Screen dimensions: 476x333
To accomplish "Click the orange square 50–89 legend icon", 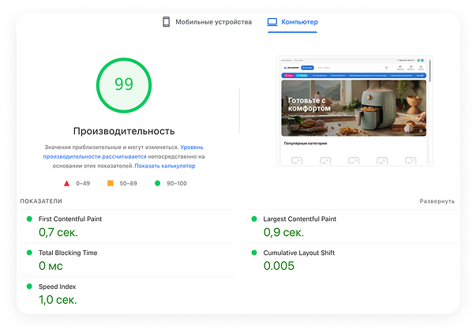I will (x=111, y=183).
